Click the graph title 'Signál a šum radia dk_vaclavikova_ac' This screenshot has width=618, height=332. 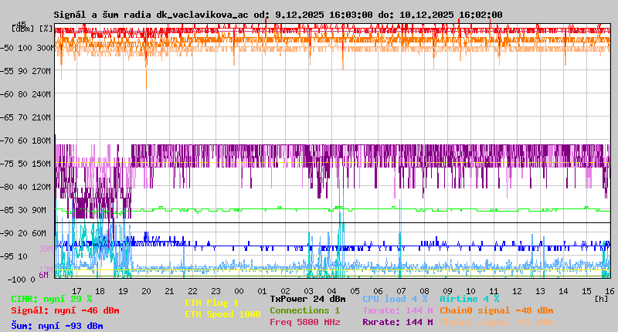151,15
